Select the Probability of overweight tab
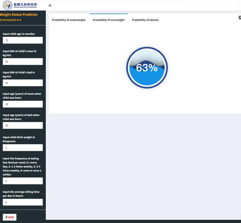This screenshot has height=223, width=241. [x=109, y=20]
